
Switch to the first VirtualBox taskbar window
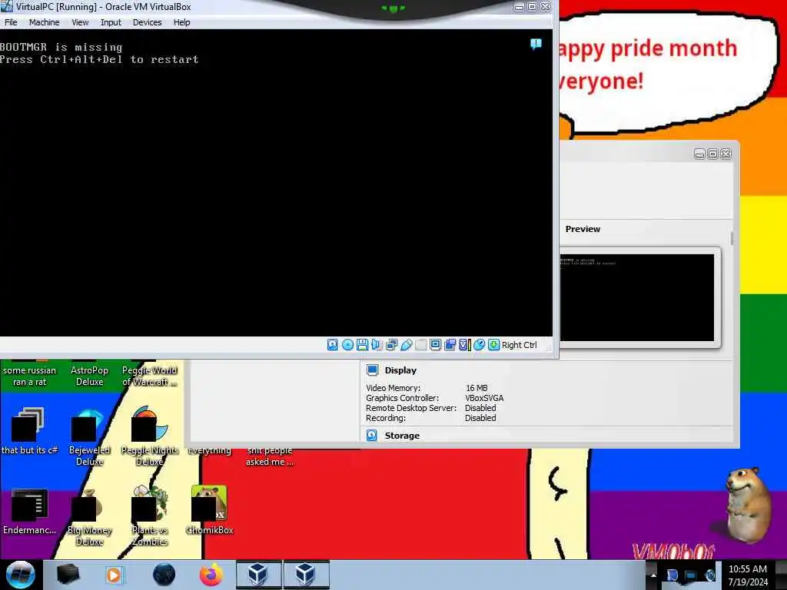point(258,575)
